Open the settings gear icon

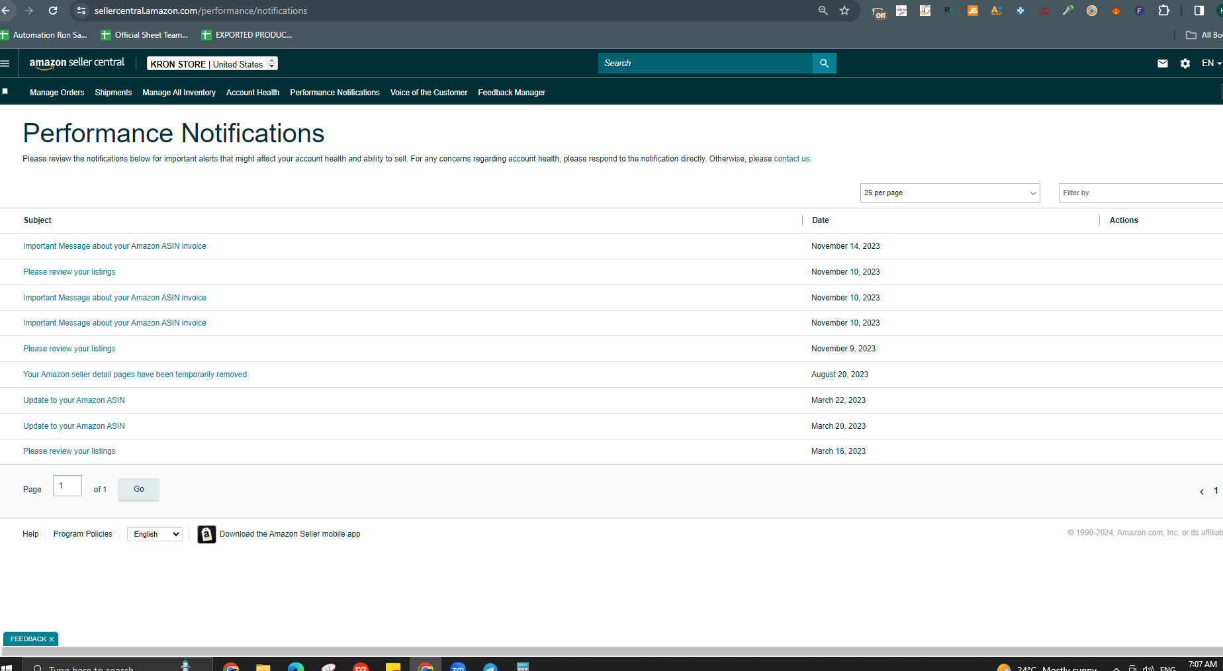click(x=1185, y=64)
